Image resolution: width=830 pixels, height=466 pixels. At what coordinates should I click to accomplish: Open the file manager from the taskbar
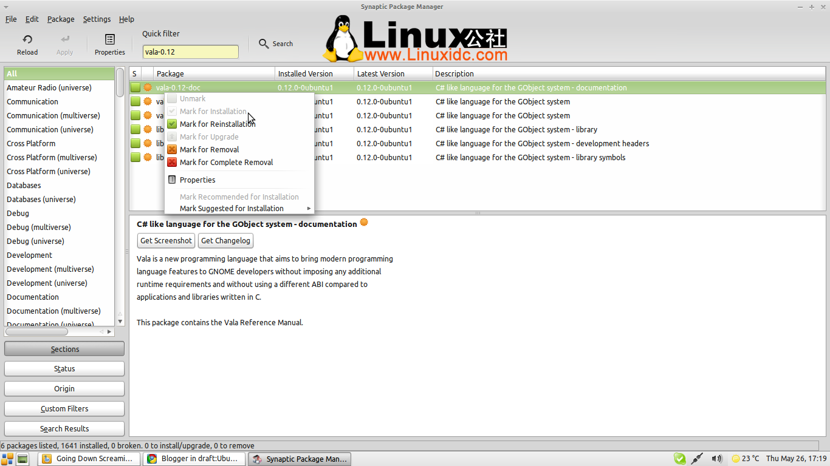pyautogui.click(x=22, y=458)
